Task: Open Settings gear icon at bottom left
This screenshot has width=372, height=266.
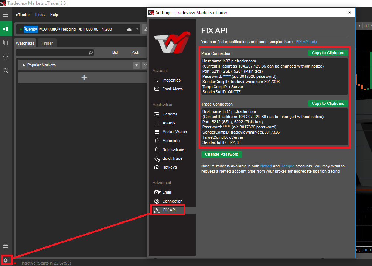Action: [6, 260]
